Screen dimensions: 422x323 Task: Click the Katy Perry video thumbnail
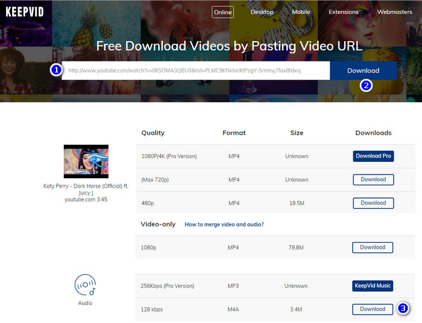pos(86,162)
